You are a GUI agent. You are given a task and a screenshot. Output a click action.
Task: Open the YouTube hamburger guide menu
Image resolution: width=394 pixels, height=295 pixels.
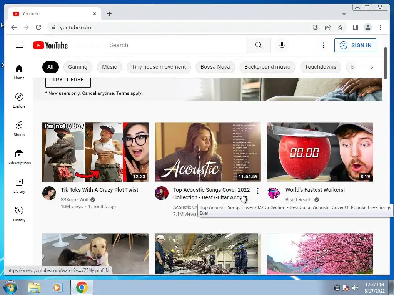pyautogui.click(x=19, y=45)
